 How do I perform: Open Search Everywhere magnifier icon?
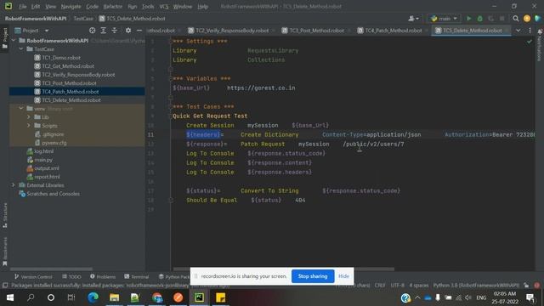(x=516, y=19)
